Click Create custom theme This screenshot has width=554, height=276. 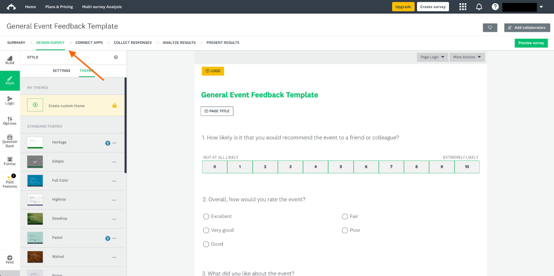67,105
